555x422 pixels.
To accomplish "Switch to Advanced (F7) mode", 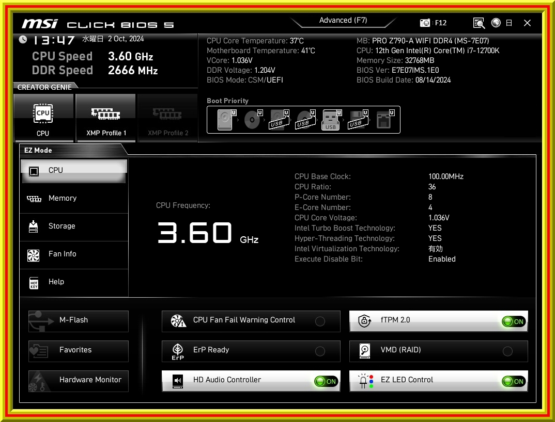I will (343, 20).
